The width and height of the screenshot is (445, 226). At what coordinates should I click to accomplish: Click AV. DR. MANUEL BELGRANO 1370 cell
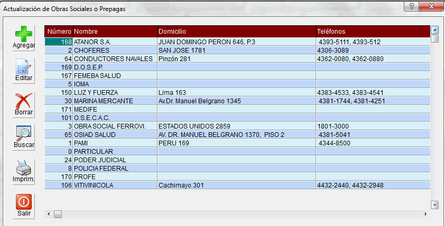pos(237,135)
